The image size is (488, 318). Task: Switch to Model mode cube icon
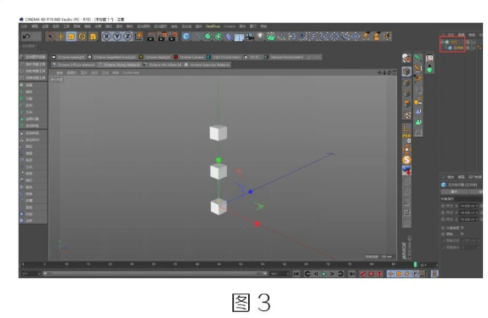click(x=406, y=71)
